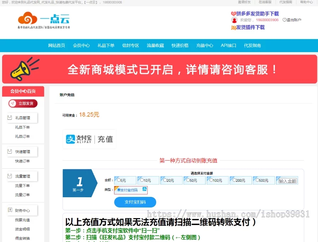Click the 立即发货 button

[x=23, y=103]
